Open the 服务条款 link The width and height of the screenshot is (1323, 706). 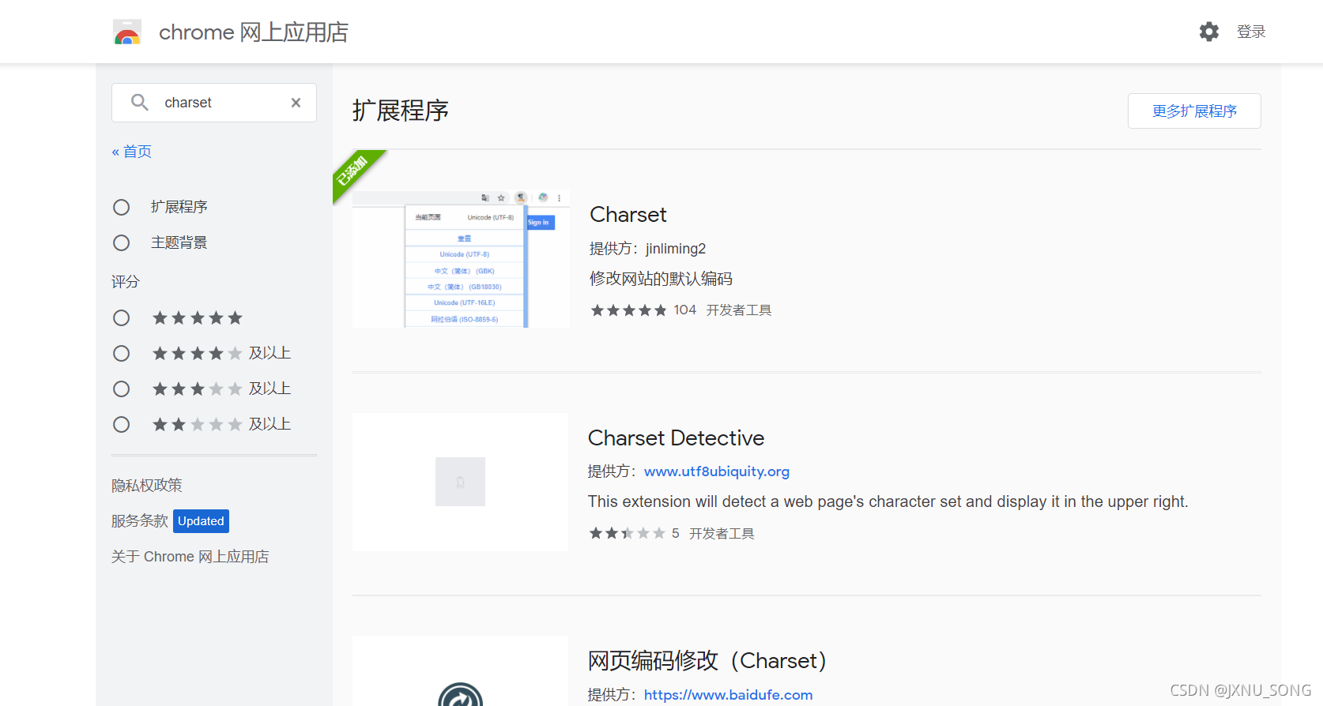[140, 521]
